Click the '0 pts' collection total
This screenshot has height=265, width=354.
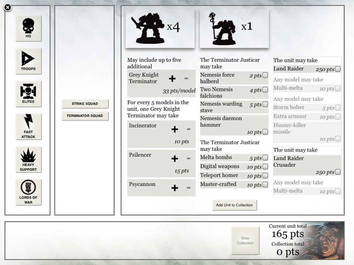288,252
